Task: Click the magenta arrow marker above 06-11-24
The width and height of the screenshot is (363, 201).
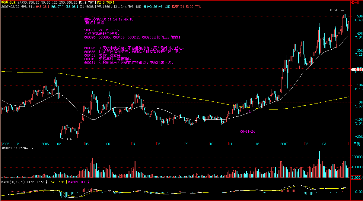Action: coord(249,112)
